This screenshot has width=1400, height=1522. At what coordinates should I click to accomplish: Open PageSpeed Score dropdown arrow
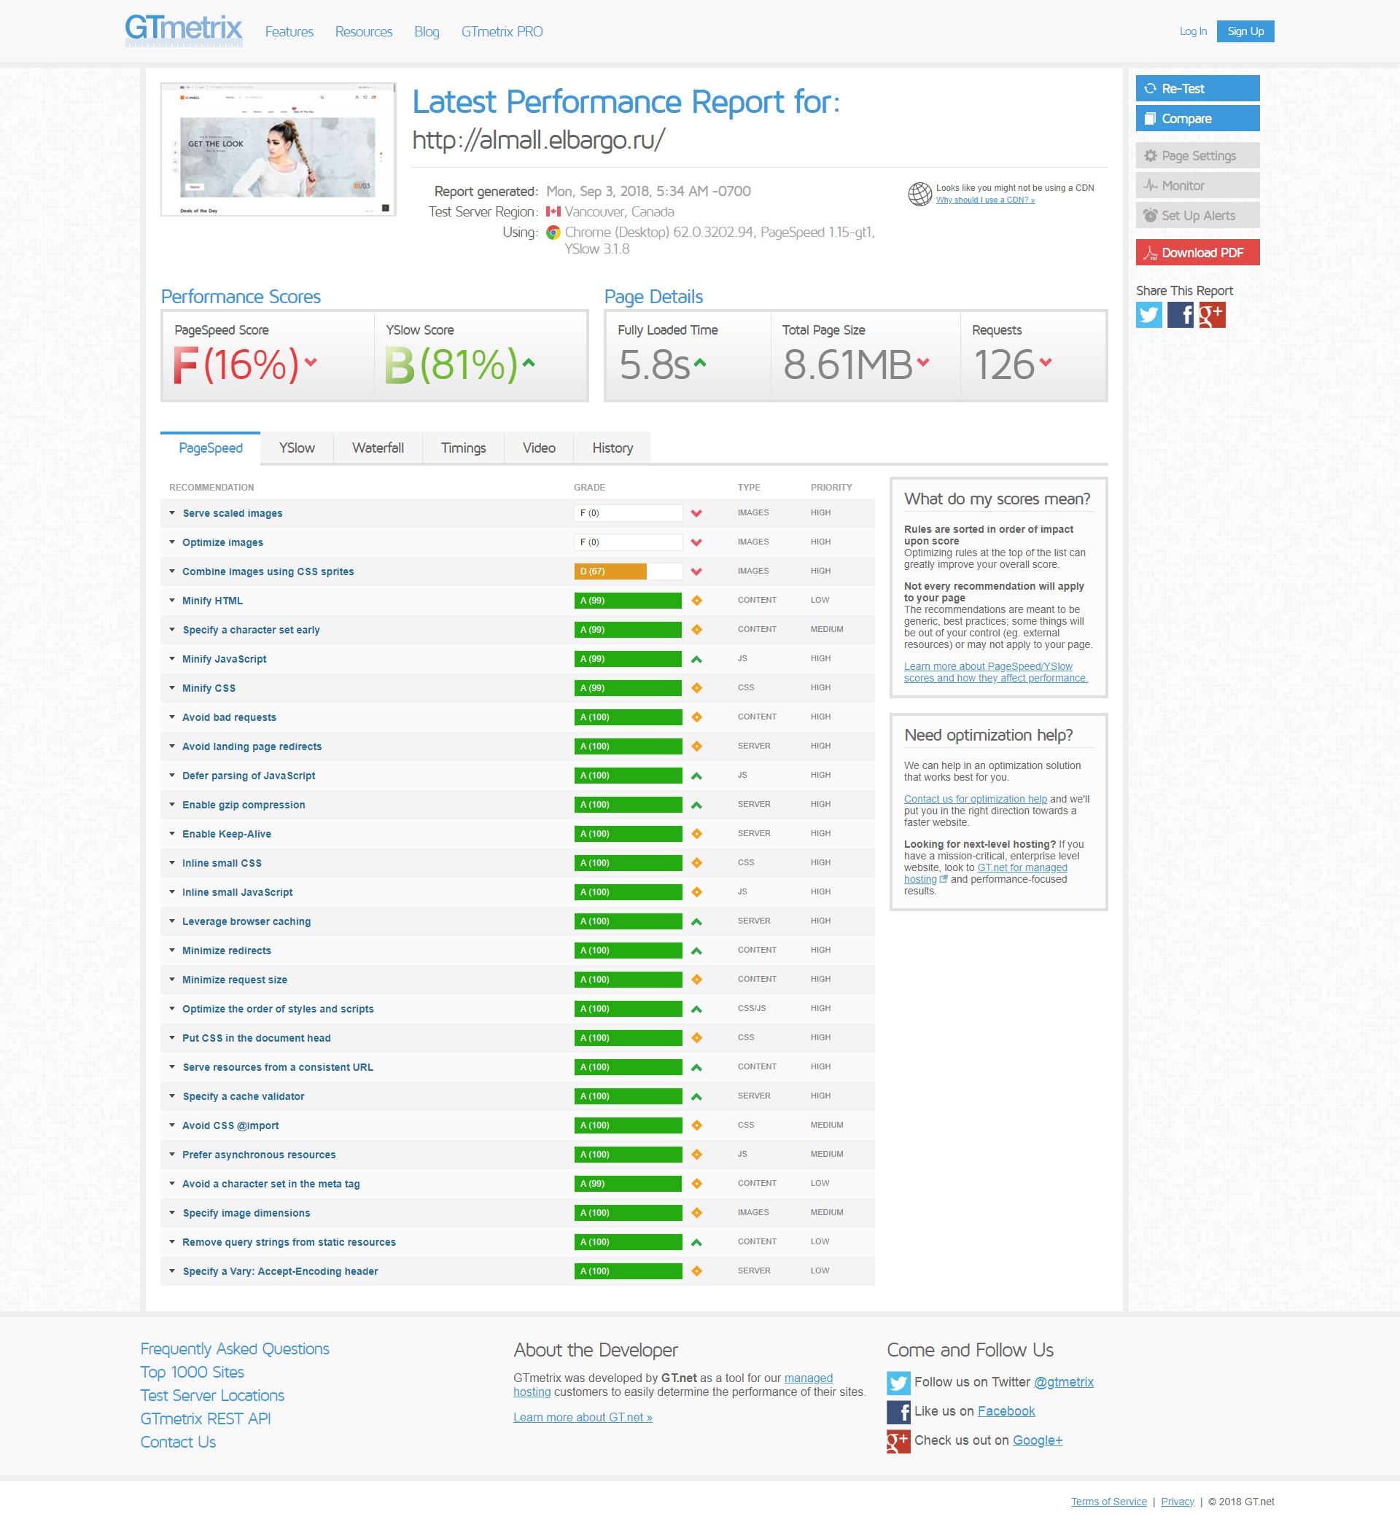click(310, 362)
